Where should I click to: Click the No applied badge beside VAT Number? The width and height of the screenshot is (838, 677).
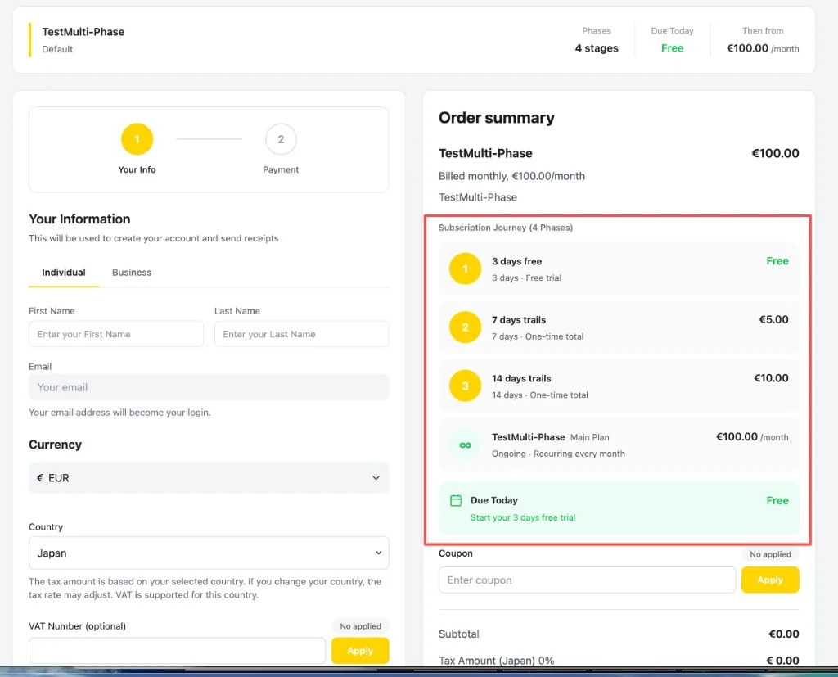[x=361, y=626]
